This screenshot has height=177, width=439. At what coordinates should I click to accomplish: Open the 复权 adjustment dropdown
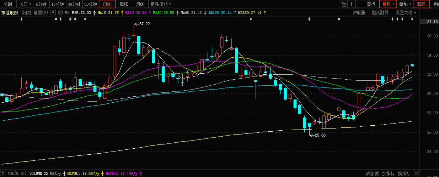(x=388, y=4)
